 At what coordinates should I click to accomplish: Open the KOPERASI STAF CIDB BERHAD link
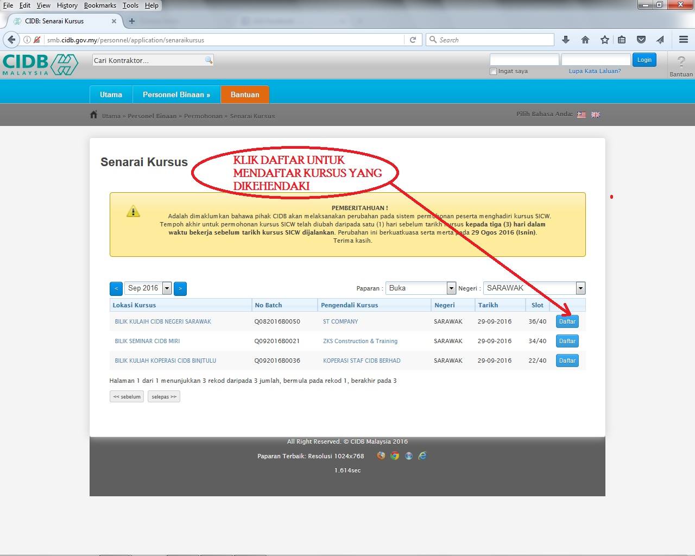(x=362, y=361)
